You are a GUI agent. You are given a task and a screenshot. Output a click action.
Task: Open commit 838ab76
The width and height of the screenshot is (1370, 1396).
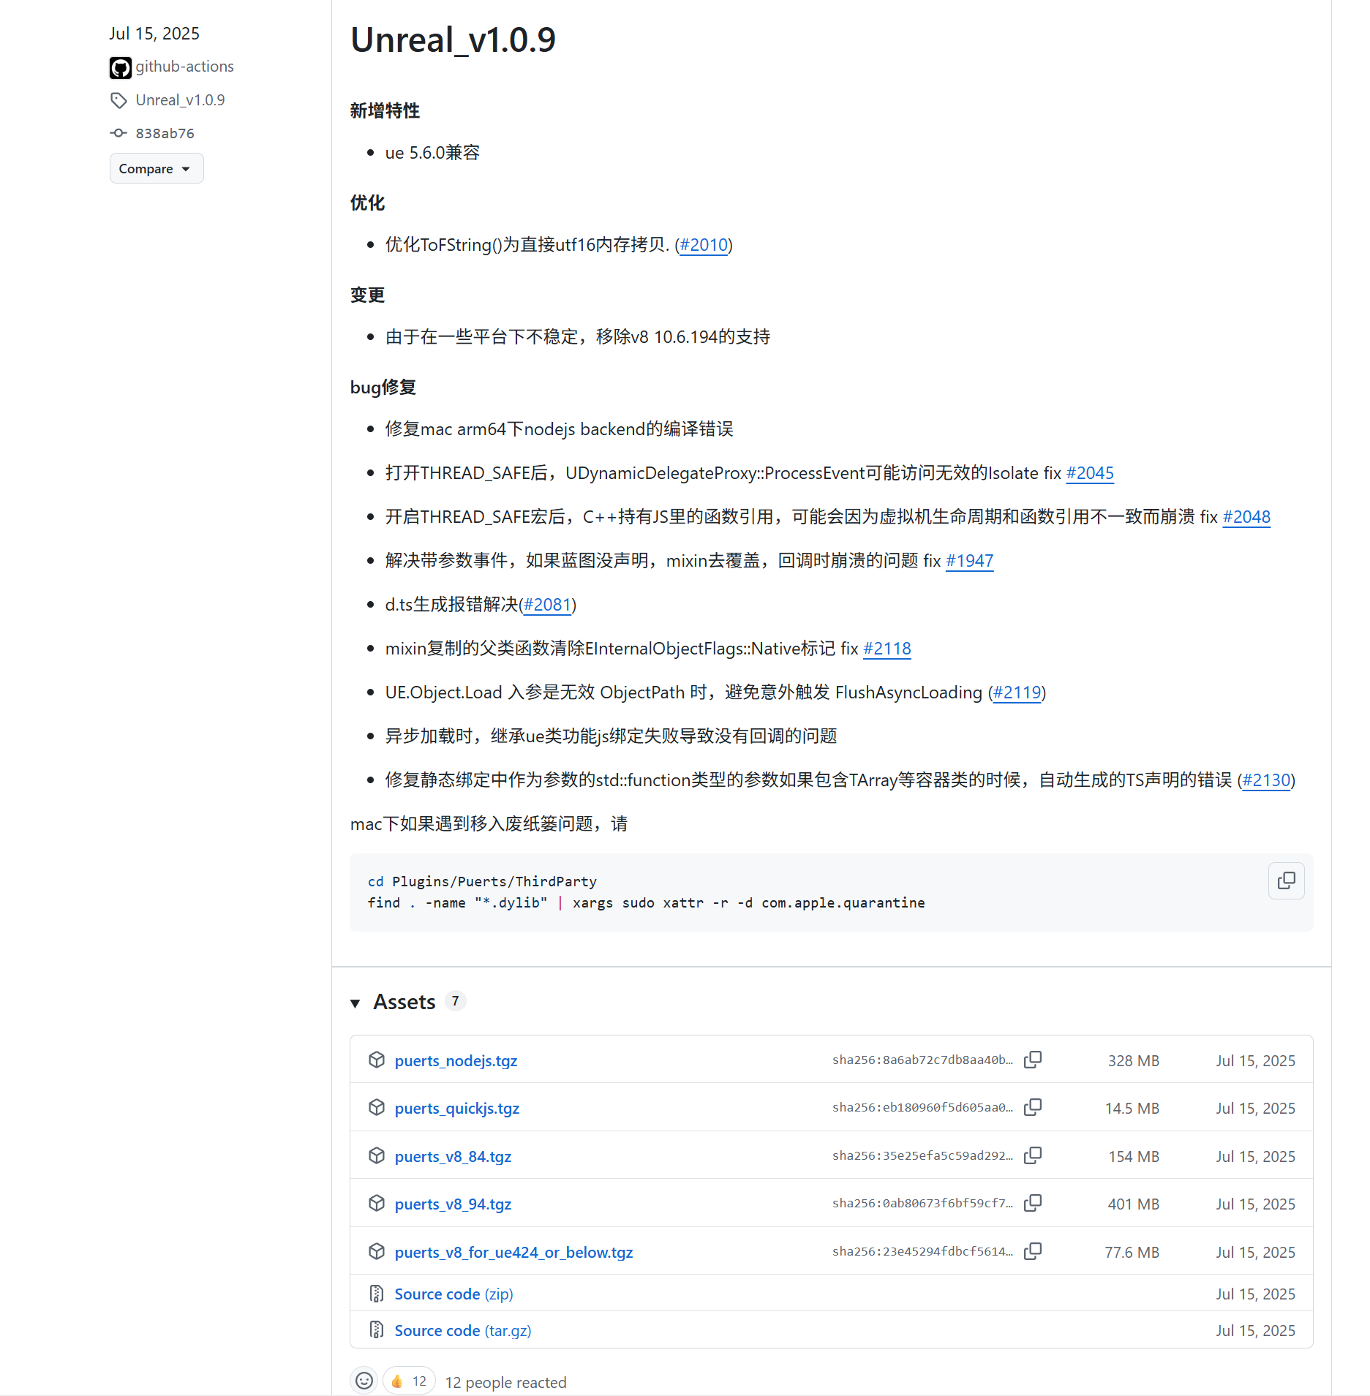coord(165,133)
